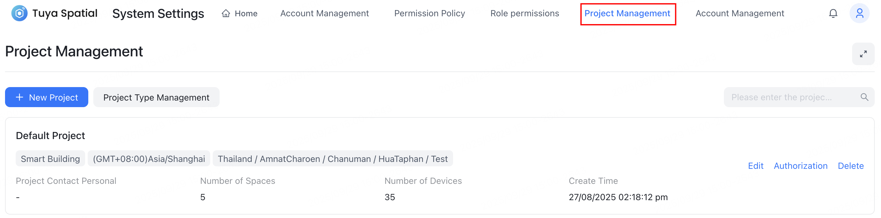Open Authorization for Default Project
The width and height of the screenshot is (881, 218).
coord(800,166)
